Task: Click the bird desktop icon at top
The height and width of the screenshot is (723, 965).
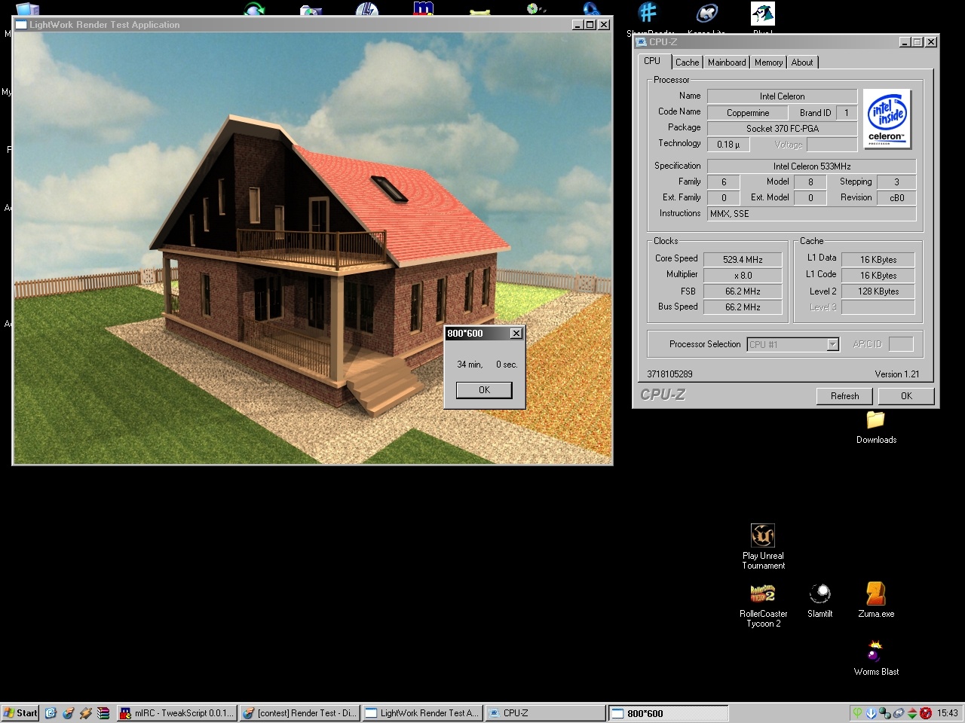Action: click(762, 13)
